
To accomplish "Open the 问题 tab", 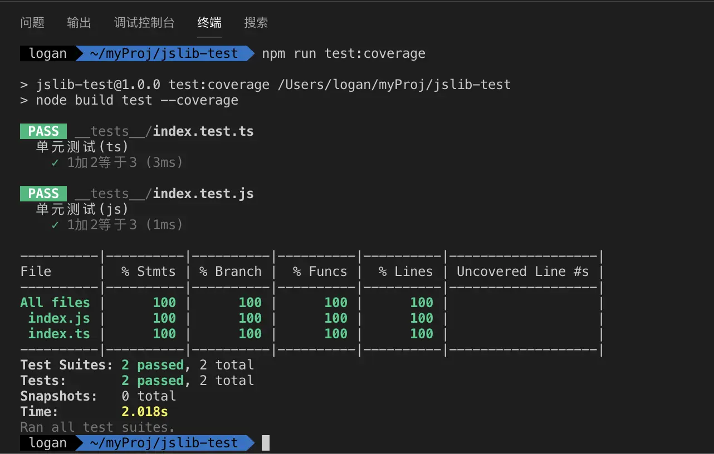I will (32, 23).
